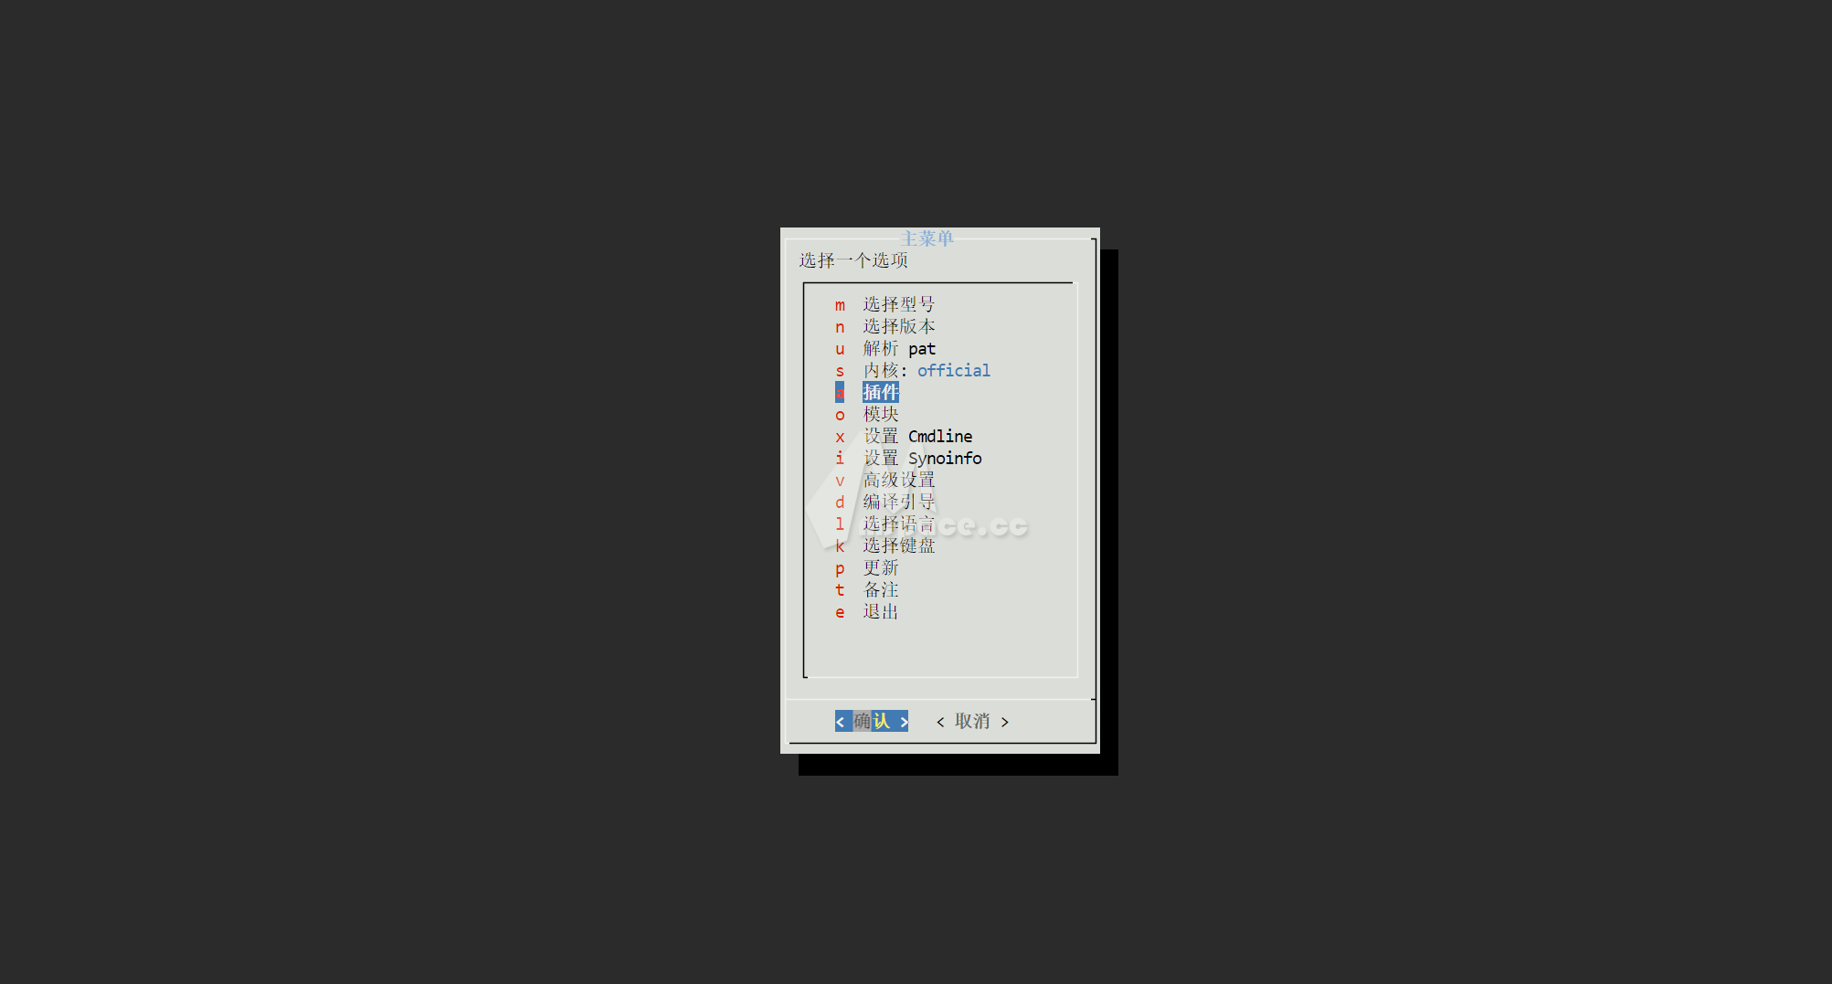Select 编译引导 to build bootloader
The image size is (1832, 984).
[899, 502]
